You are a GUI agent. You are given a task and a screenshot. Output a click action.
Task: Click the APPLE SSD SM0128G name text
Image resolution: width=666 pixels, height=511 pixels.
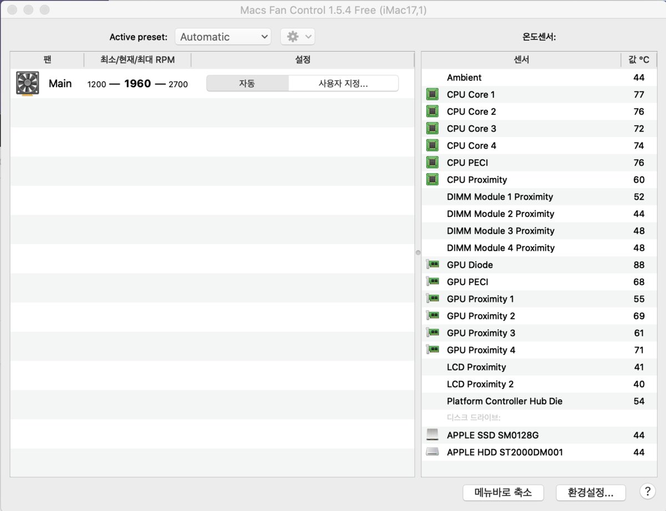pos(493,436)
